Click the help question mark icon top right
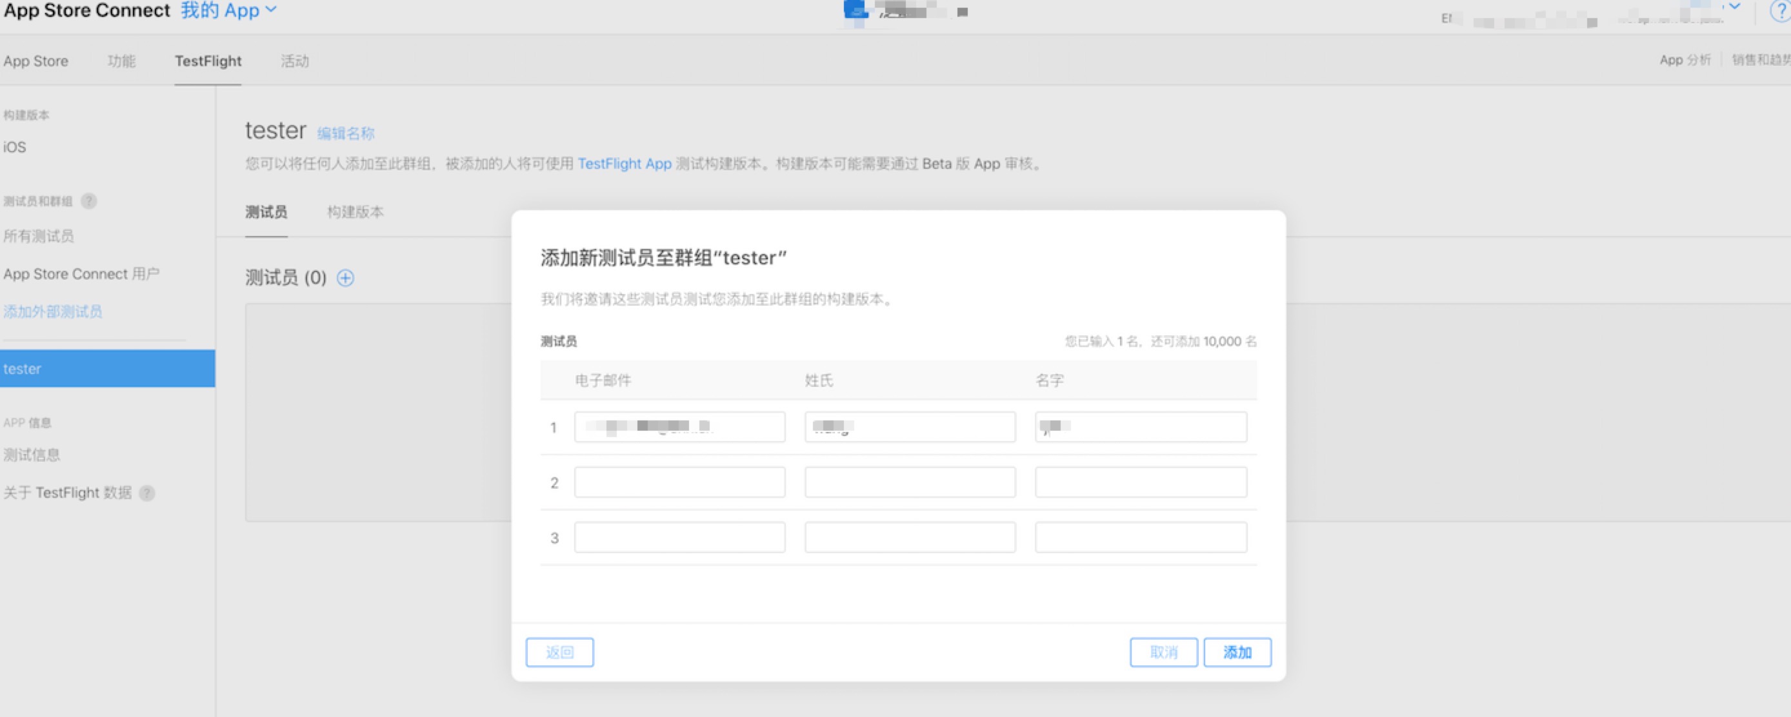 pos(1781,11)
